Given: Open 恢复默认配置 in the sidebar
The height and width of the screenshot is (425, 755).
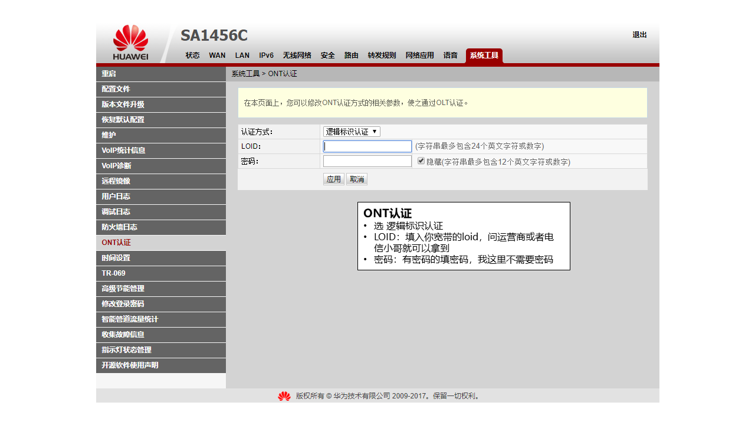Looking at the screenshot, I should tap(160, 120).
